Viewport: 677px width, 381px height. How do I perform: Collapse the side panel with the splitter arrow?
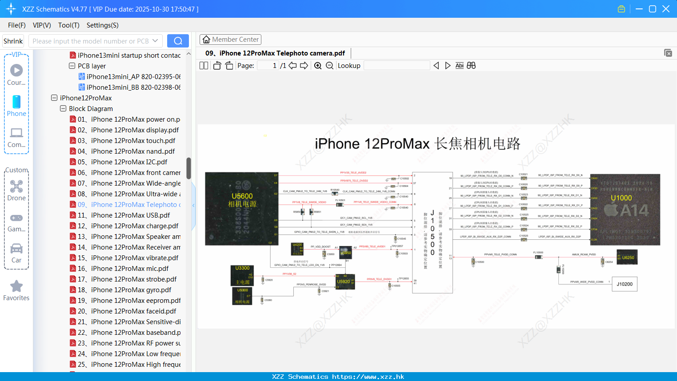[193, 205]
